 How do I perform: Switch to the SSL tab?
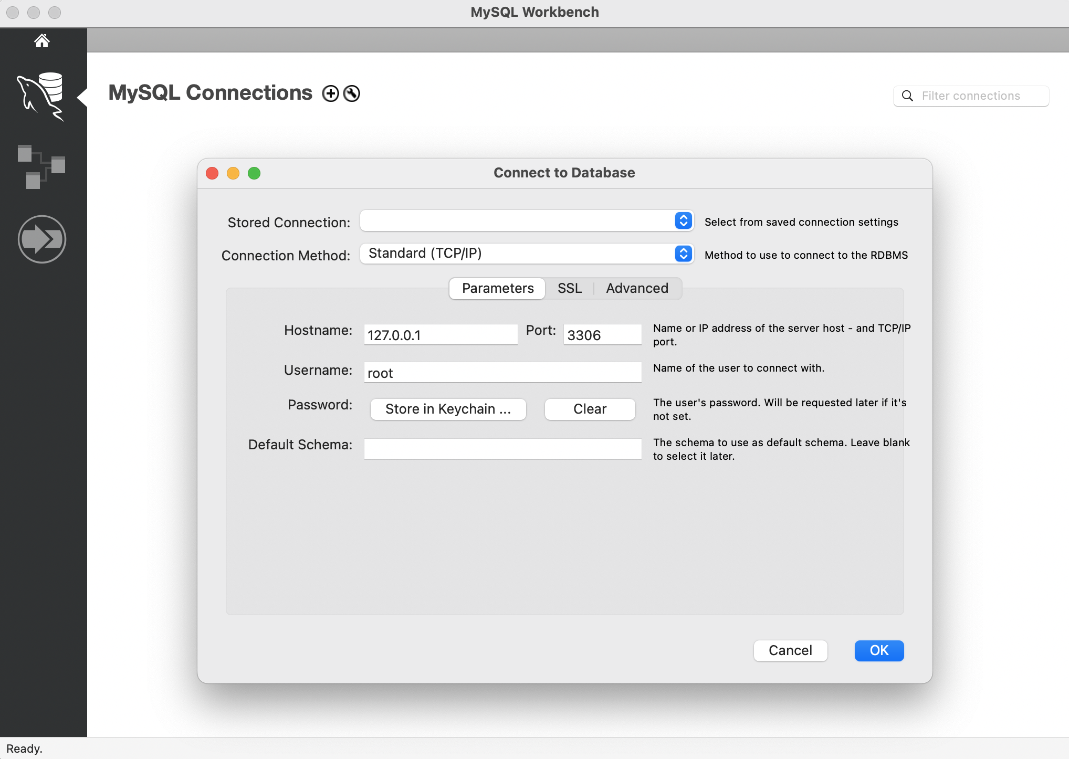coord(569,288)
